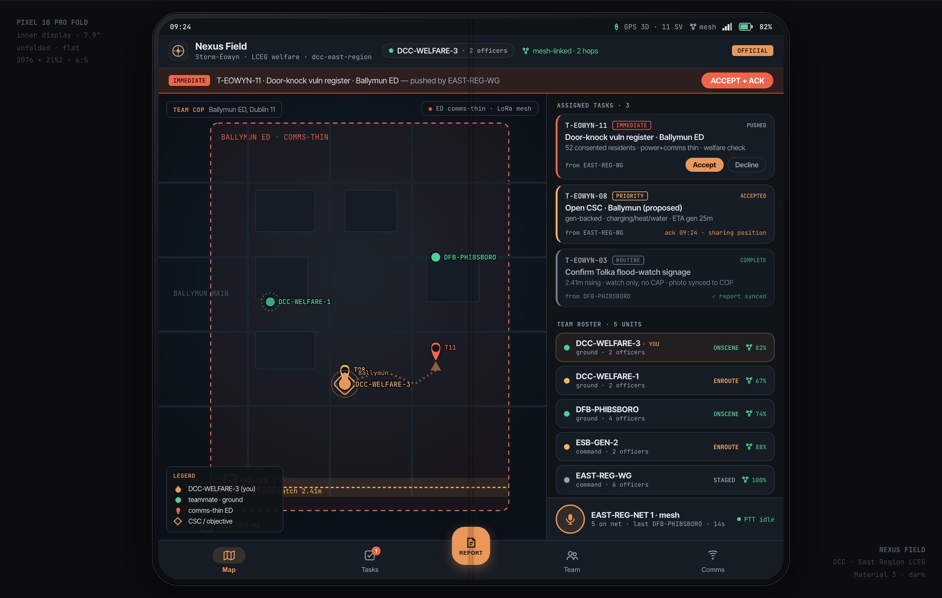This screenshot has height=598, width=942.
Task: Tap mesh icon in DCC-WELFARE-3 roster row
Action: [x=749, y=348]
